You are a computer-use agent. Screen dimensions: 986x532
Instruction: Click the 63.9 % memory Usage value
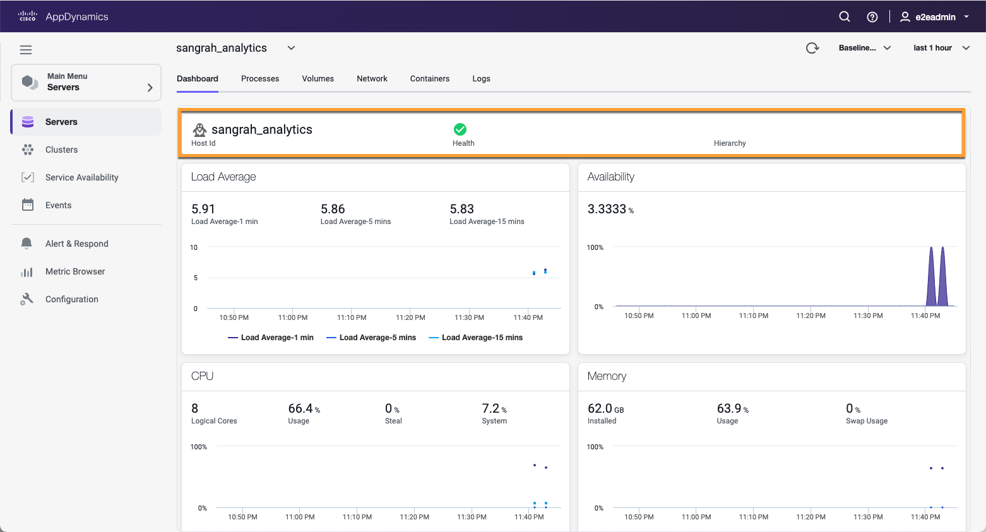pos(733,408)
